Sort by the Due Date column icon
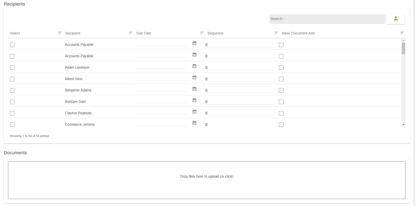Viewport: 415px width, 206px height. tap(202, 33)
